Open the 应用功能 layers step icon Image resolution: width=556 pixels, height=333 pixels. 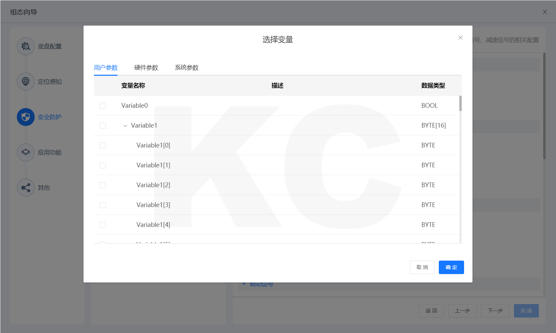click(x=26, y=152)
